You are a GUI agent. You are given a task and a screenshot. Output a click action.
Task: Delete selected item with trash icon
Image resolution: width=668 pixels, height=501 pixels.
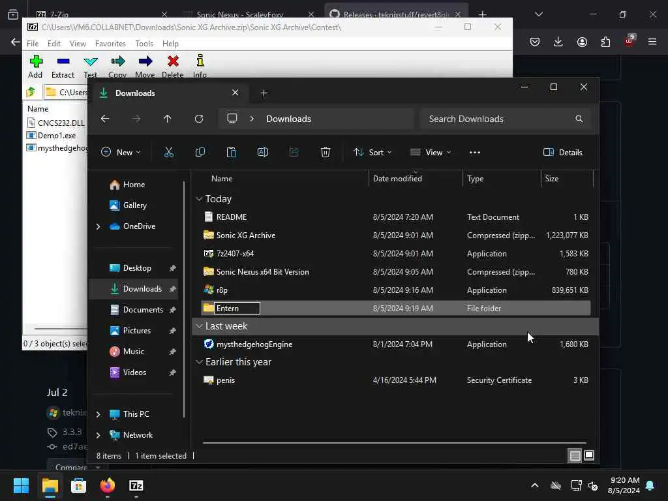pos(326,153)
